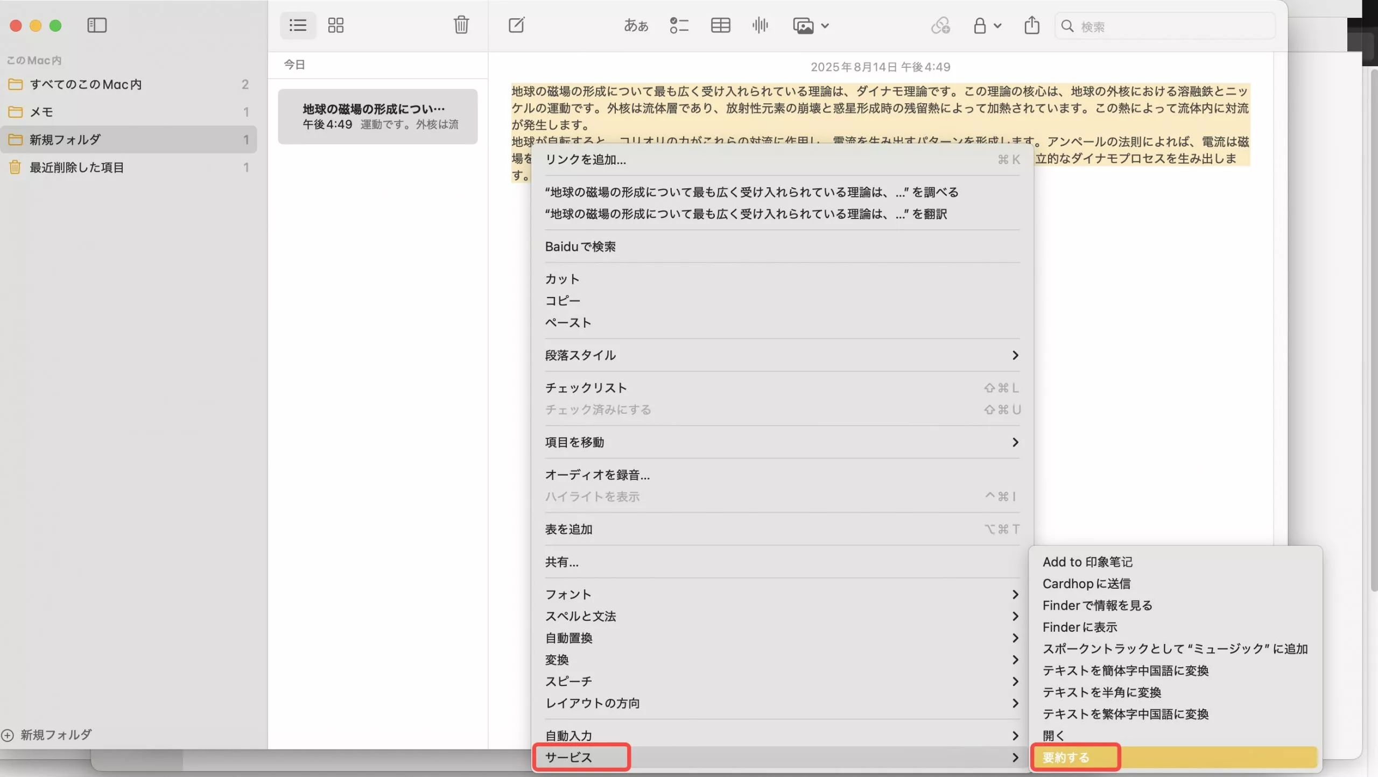Choose テキストを繁体字中国語に変換

pos(1175,715)
